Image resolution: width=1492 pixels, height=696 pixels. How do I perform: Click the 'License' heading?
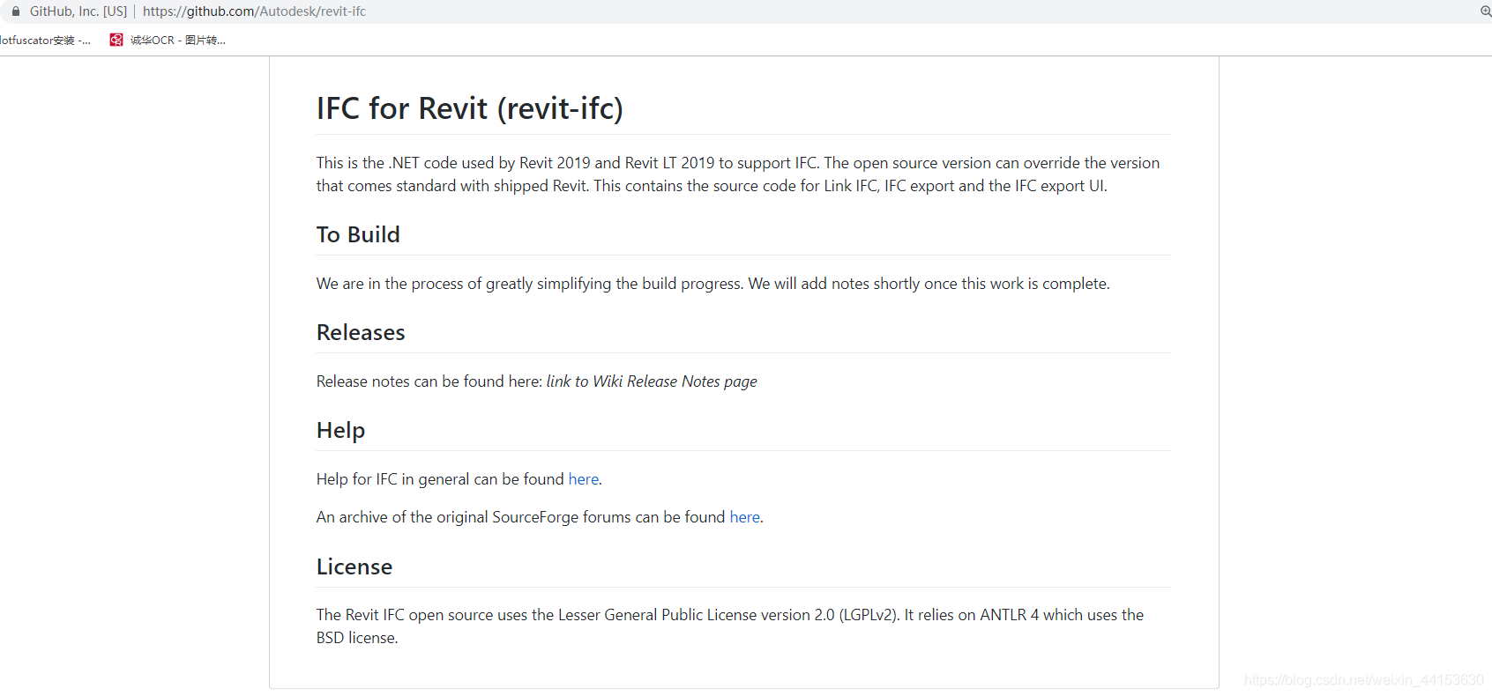tap(354, 566)
